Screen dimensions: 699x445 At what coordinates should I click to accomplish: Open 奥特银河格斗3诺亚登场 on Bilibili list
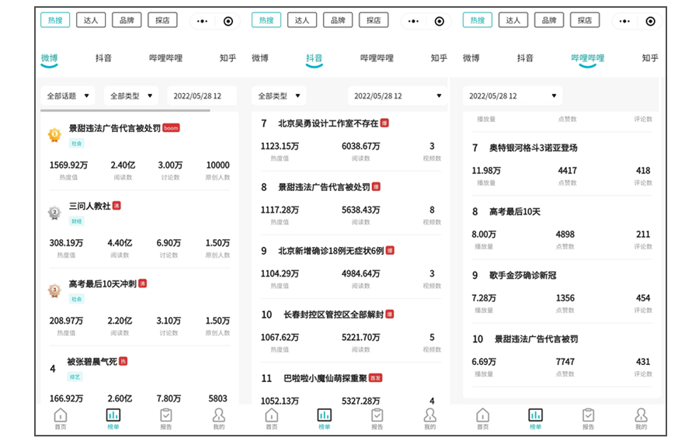[534, 148]
